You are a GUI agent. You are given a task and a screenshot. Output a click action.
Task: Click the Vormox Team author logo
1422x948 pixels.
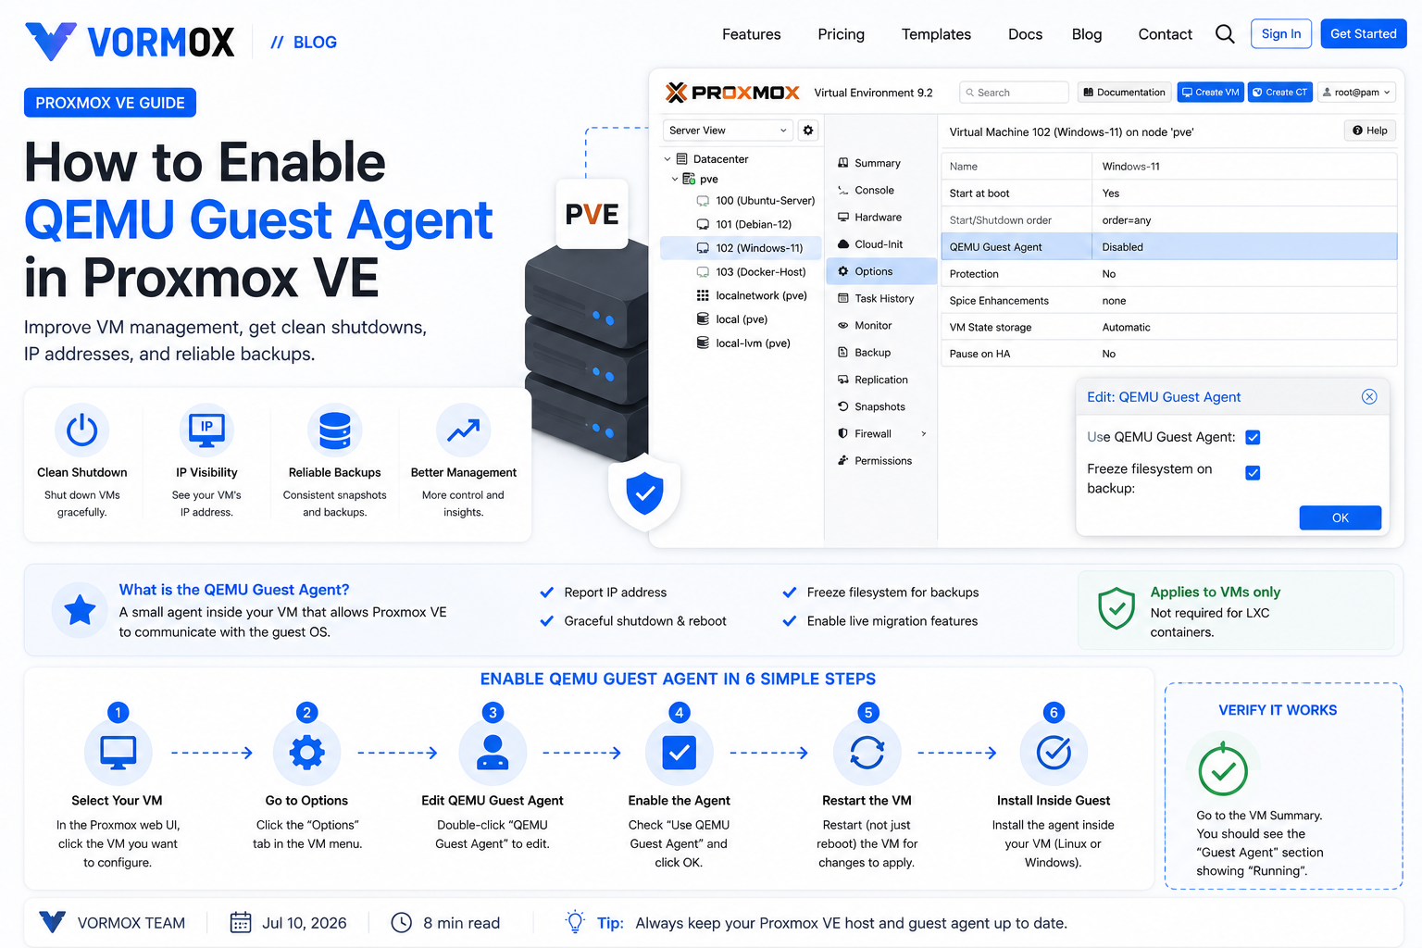pyautogui.click(x=53, y=922)
